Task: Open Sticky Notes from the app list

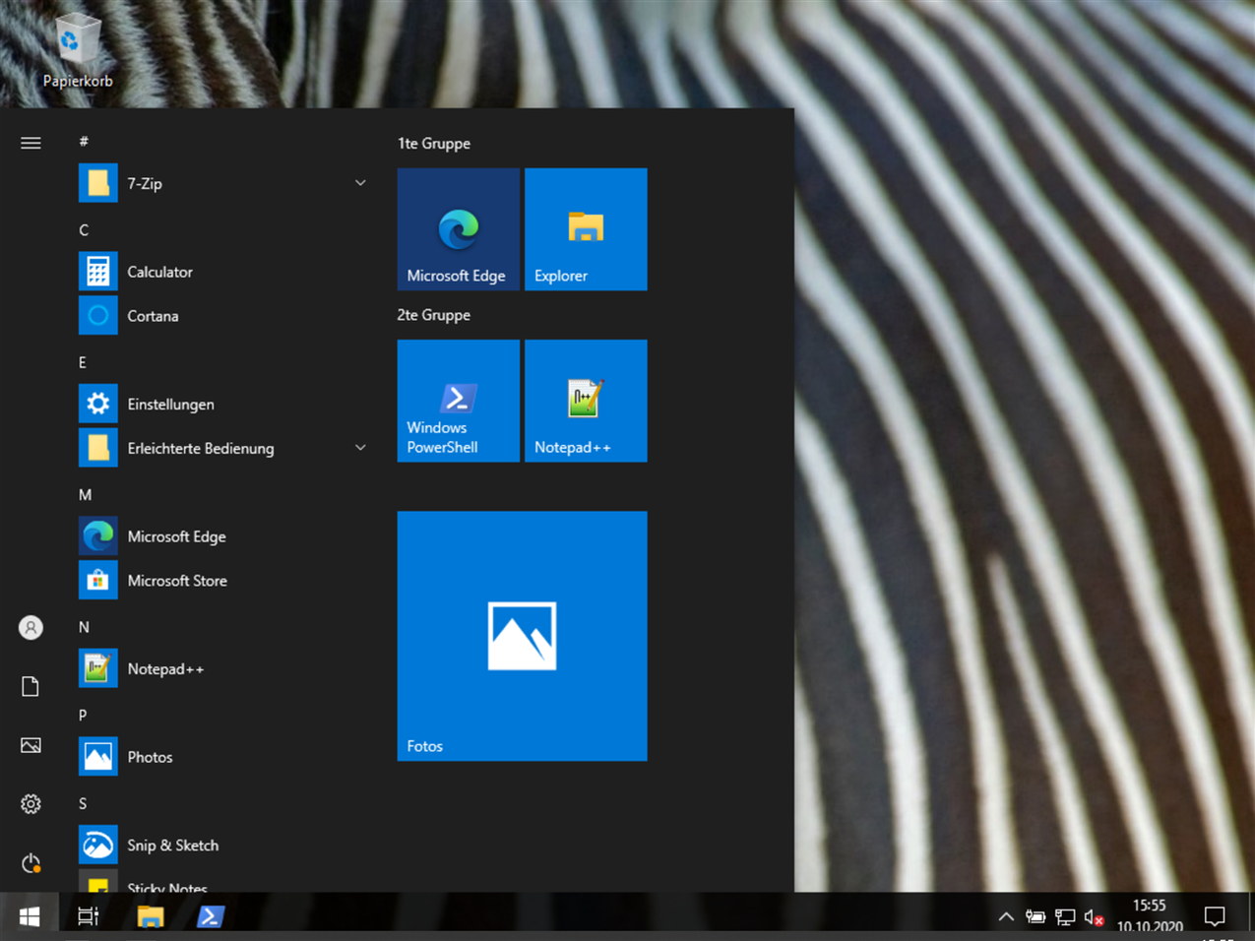Action: tap(224, 882)
